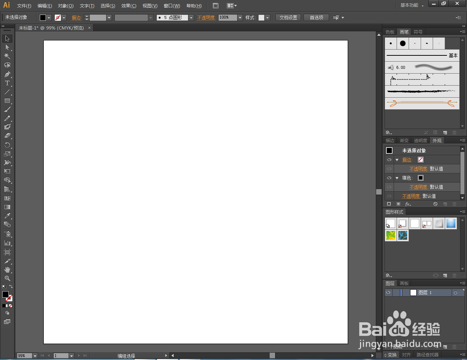Select the Type tool
The height and width of the screenshot is (360, 467).
[x=7, y=83]
